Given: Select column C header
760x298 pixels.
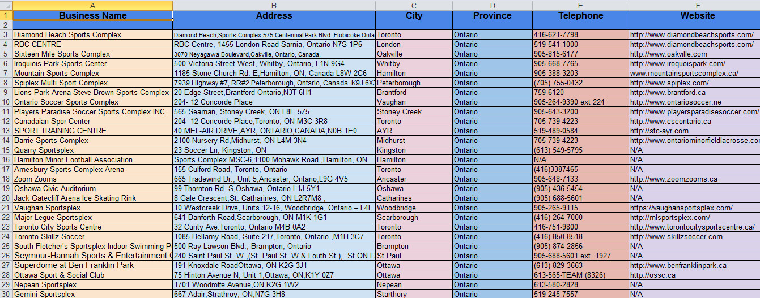Looking at the screenshot, I should [414, 5].
